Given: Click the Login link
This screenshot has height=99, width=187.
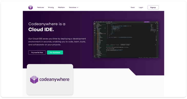Looking at the screenshot, I should click(x=141, y=7).
